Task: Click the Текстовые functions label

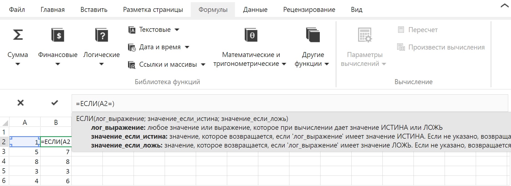Action: (x=155, y=30)
